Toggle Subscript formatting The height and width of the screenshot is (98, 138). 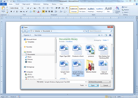24,12
